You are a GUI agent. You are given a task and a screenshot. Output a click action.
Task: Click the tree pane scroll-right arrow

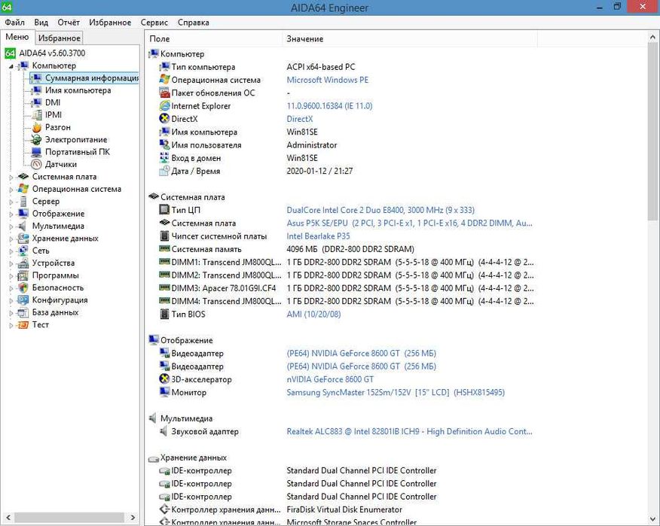click(133, 518)
